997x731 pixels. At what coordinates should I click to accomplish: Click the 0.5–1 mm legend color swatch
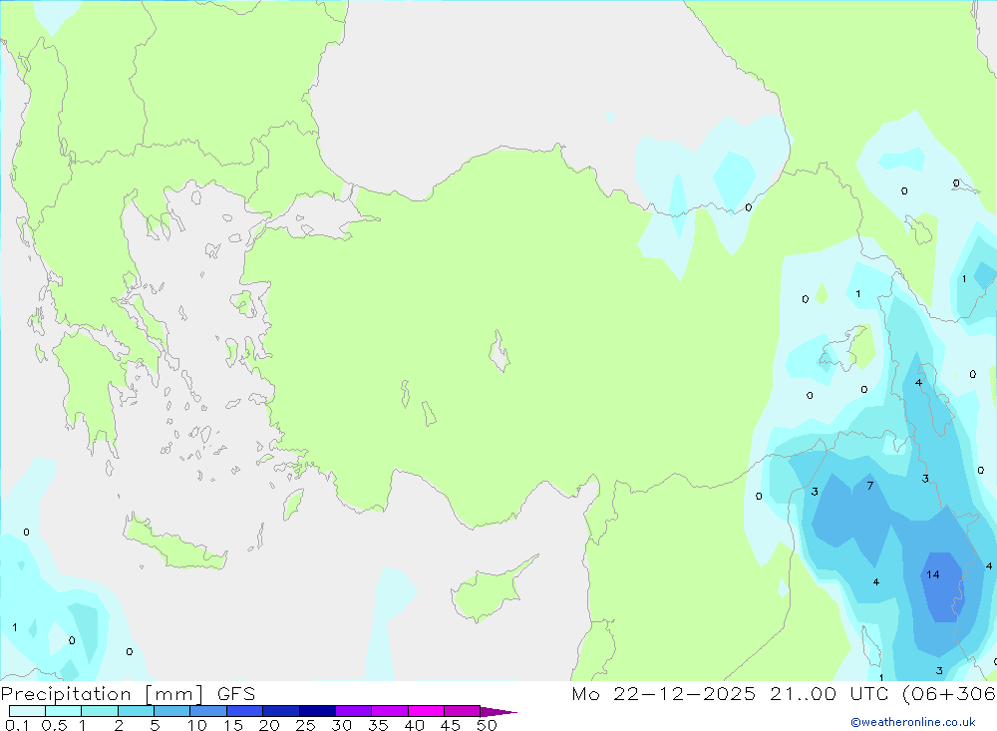tap(63, 711)
